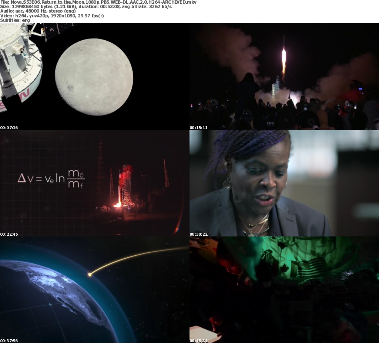Click the Moon and Orion spacecraft thumbnail
The width and height of the screenshot is (379, 343).
[x=94, y=77]
